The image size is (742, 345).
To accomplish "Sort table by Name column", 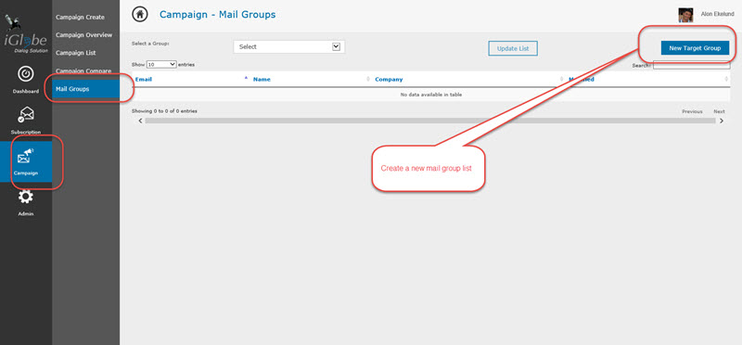I will (x=262, y=80).
